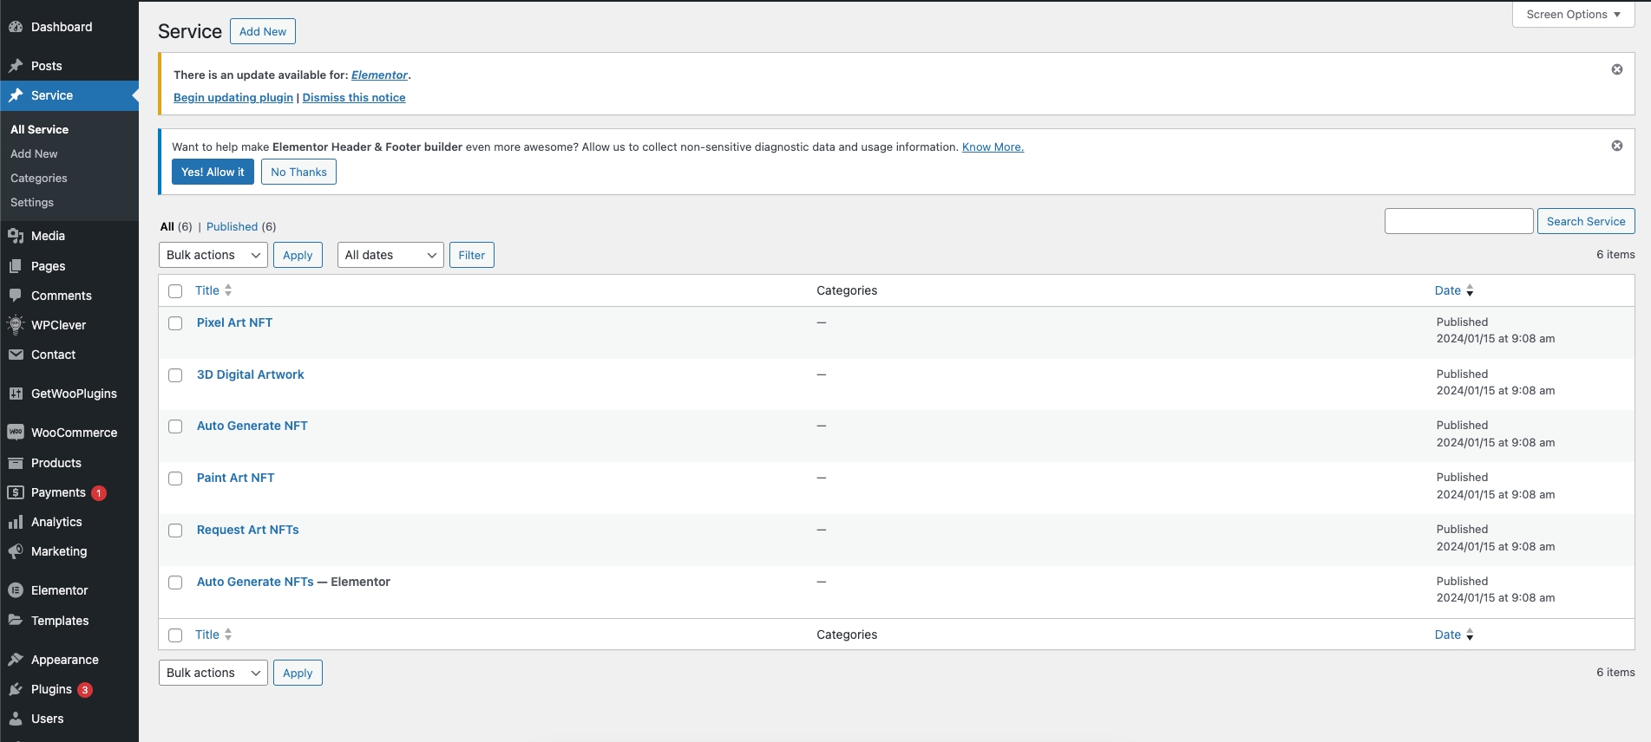Click the WooCommerce logo icon
Screen dimensions: 1651x742
pos(16,433)
